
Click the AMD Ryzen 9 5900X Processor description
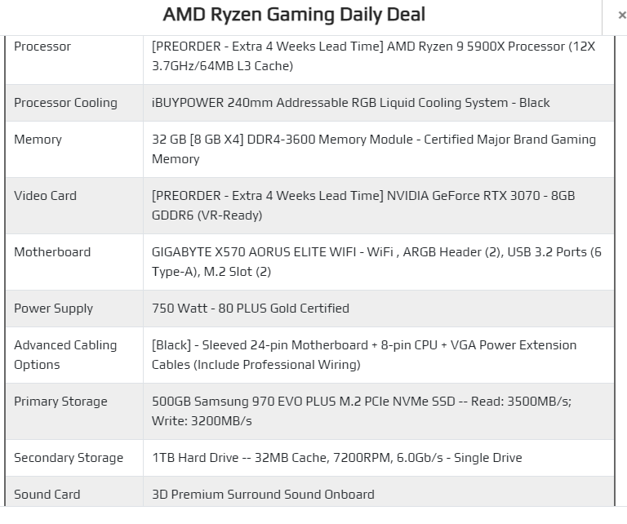(373, 56)
